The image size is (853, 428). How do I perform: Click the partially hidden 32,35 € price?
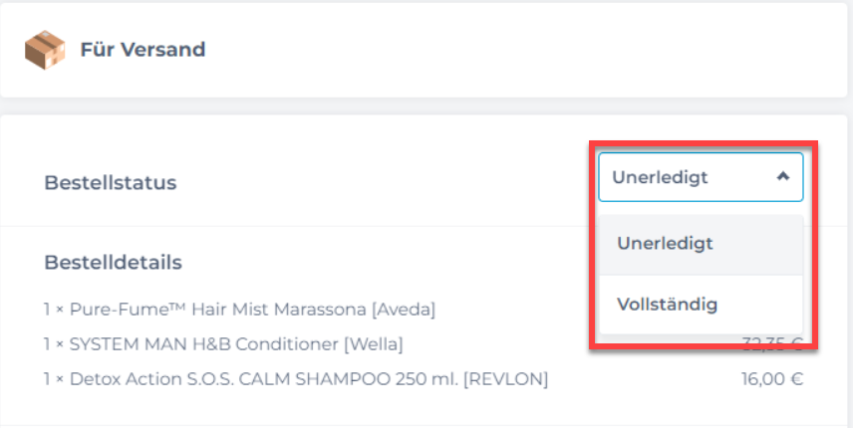pyautogui.click(x=772, y=344)
